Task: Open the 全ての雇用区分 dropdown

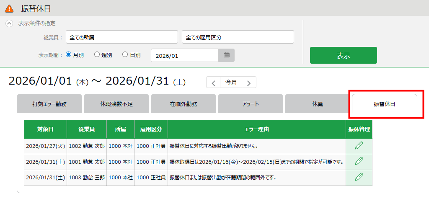Action: [x=238, y=37]
